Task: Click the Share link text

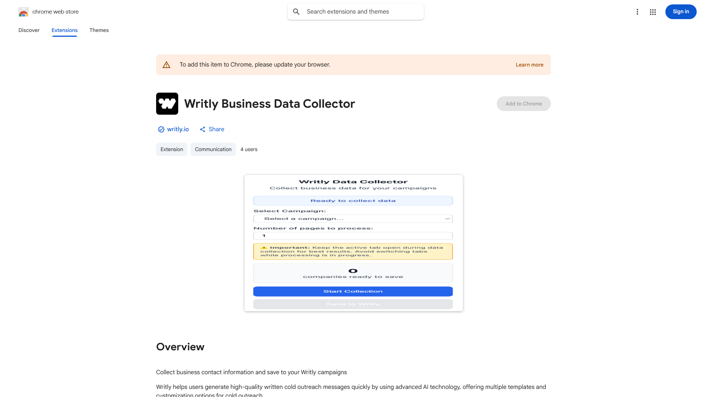Action: click(216, 129)
